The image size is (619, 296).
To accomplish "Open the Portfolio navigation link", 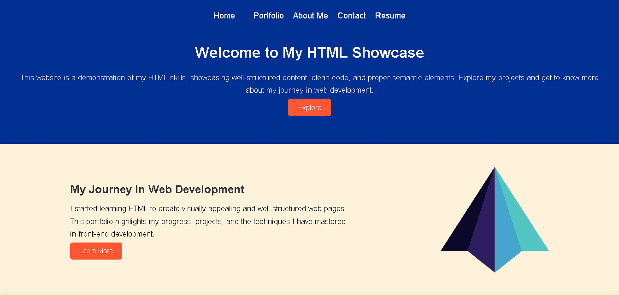I will [268, 16].
